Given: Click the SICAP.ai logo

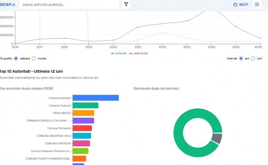Looking at the screenshot, I should [8, 5].
